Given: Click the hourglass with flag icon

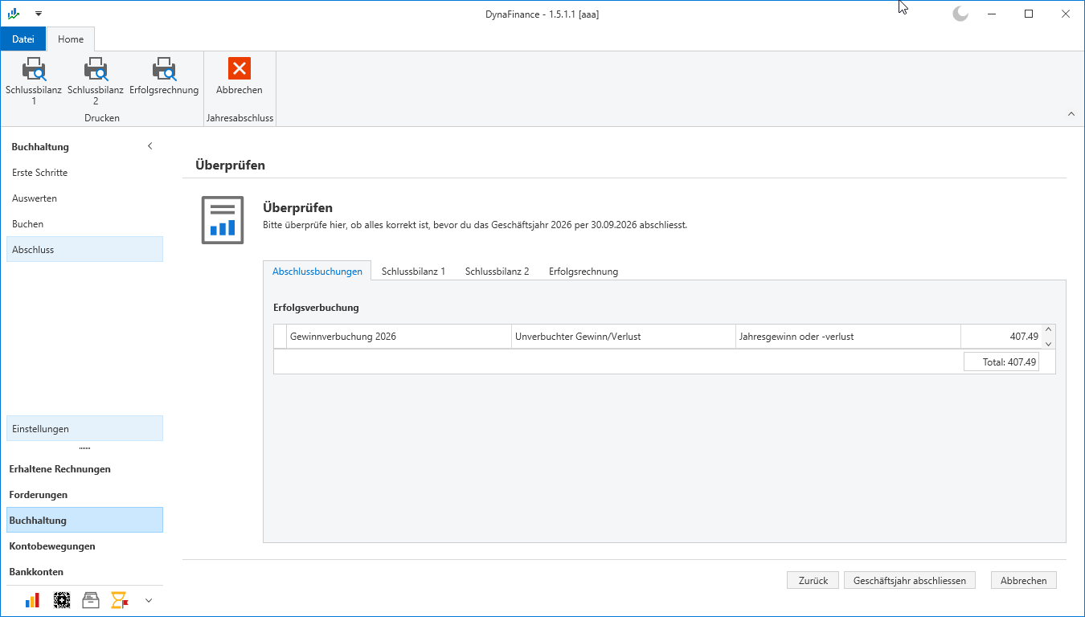Looking at the screenshot, I should (x=120, y=600).
